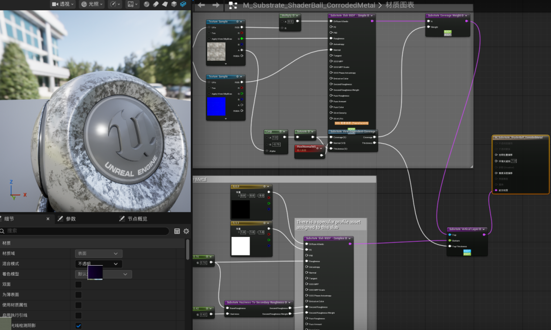Click gear icon on first Texture Sample node
The height and width of the screenshot is (330, 551).
[237, 21]
